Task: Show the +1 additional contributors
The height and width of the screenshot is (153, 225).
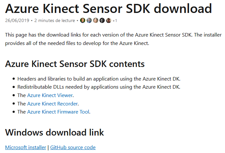Action: [115, 21]
